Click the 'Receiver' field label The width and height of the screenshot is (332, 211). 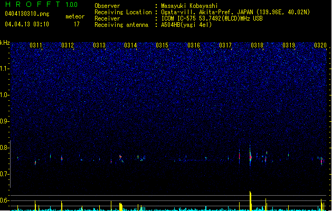107,18
